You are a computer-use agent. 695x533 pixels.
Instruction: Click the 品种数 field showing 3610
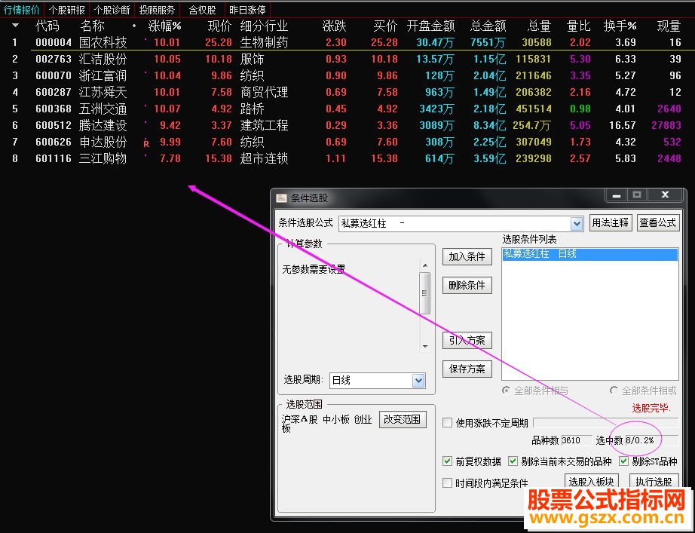[577, 440]
